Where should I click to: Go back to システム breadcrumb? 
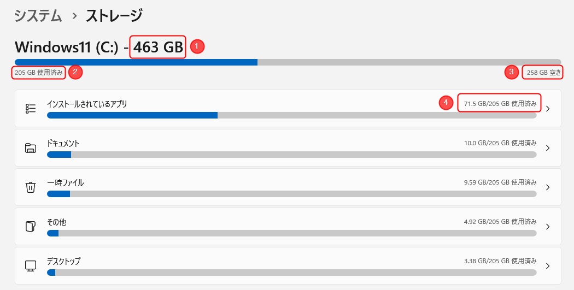[38, 16]
